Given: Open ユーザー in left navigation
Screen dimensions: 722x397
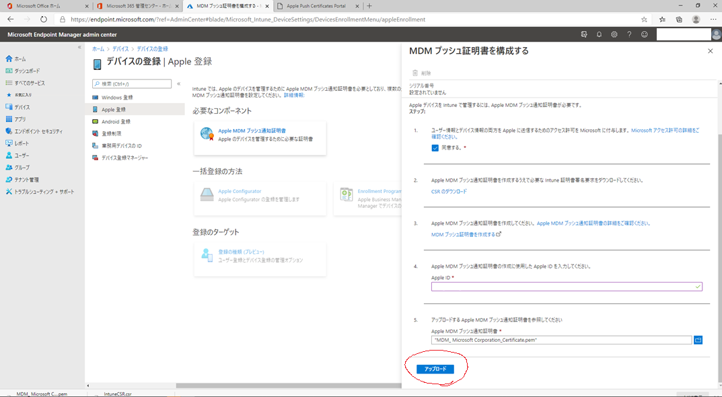Looking at the screenshot, I should (x=17, y=155).
